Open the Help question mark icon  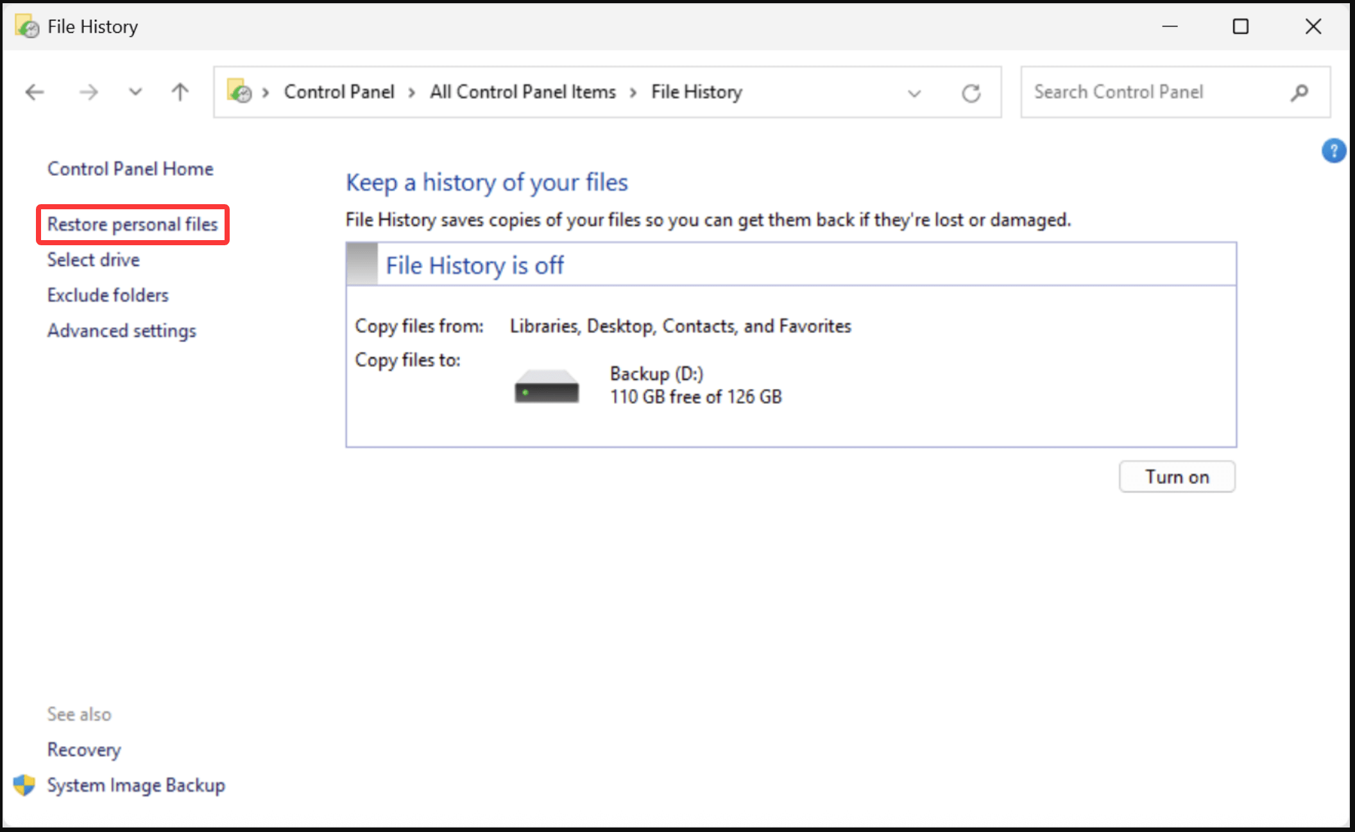pos(1334,150)
